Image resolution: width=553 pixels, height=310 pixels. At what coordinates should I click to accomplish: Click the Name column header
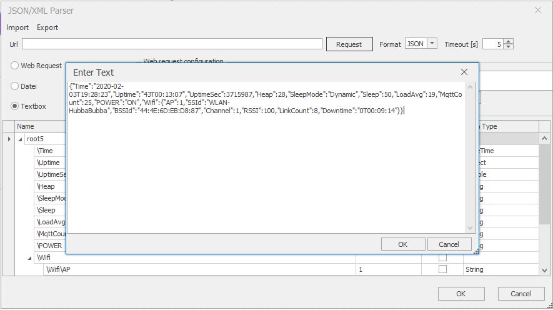[41, 127]
